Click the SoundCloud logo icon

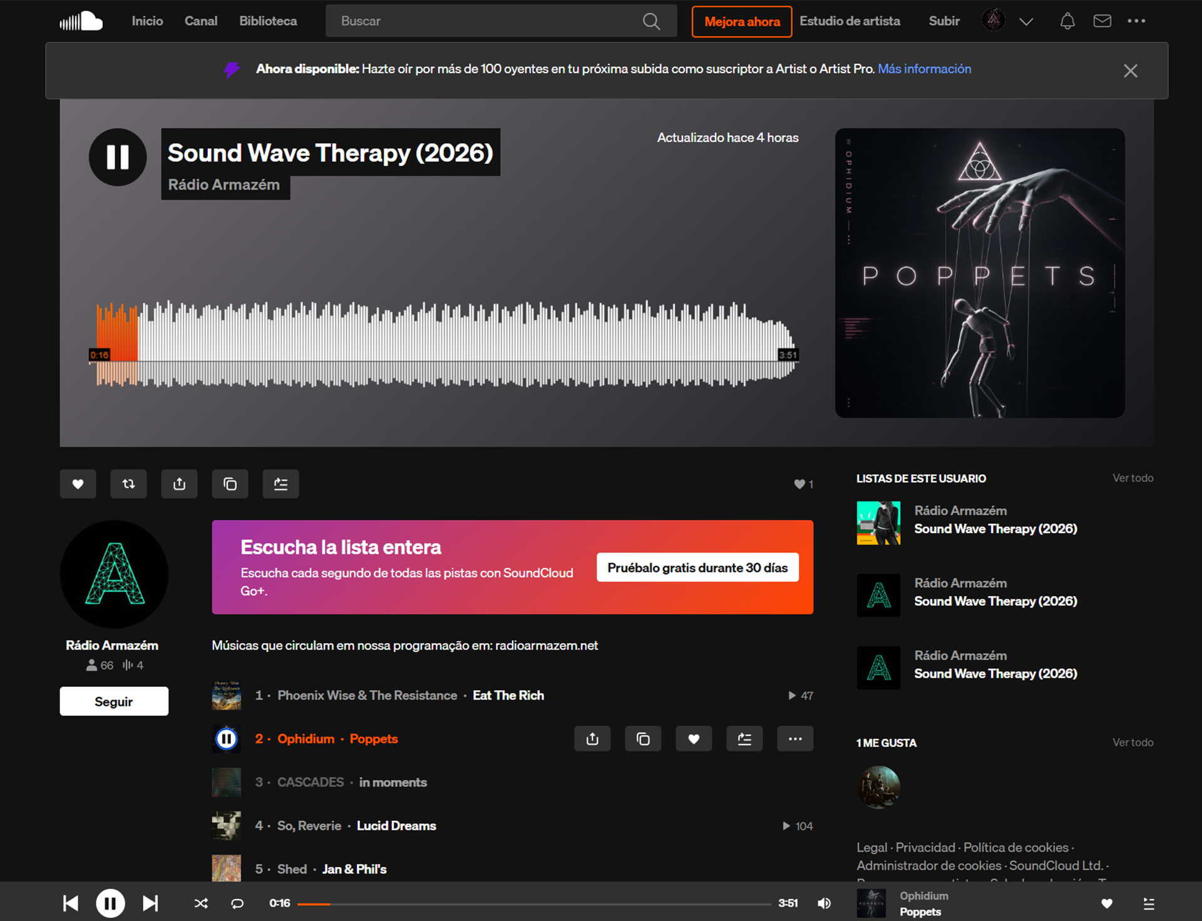click(x=81, y=21)
